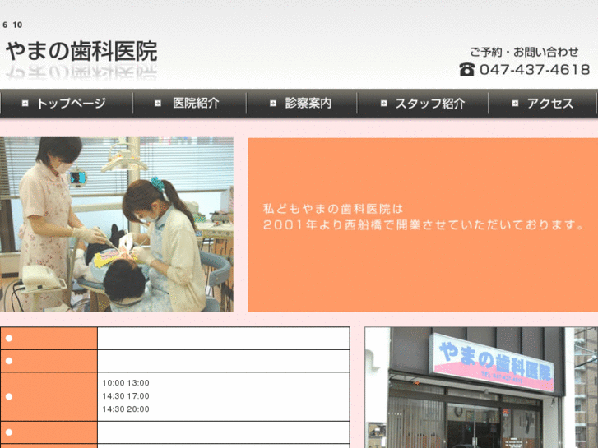The image size is (598, 448).
Task: Click the telephone icon beside 047-437-4618
Action: (x=467, y=69)
